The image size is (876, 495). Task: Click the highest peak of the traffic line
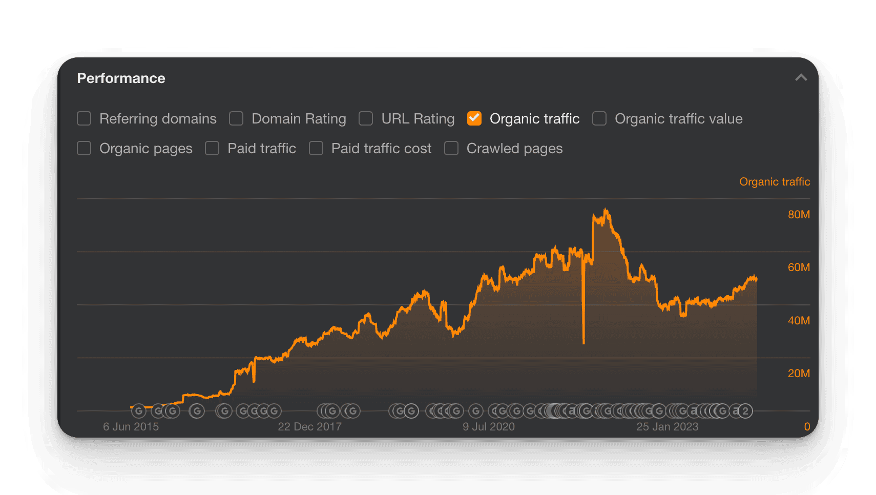pyautogui.click(x=606, y=210)
